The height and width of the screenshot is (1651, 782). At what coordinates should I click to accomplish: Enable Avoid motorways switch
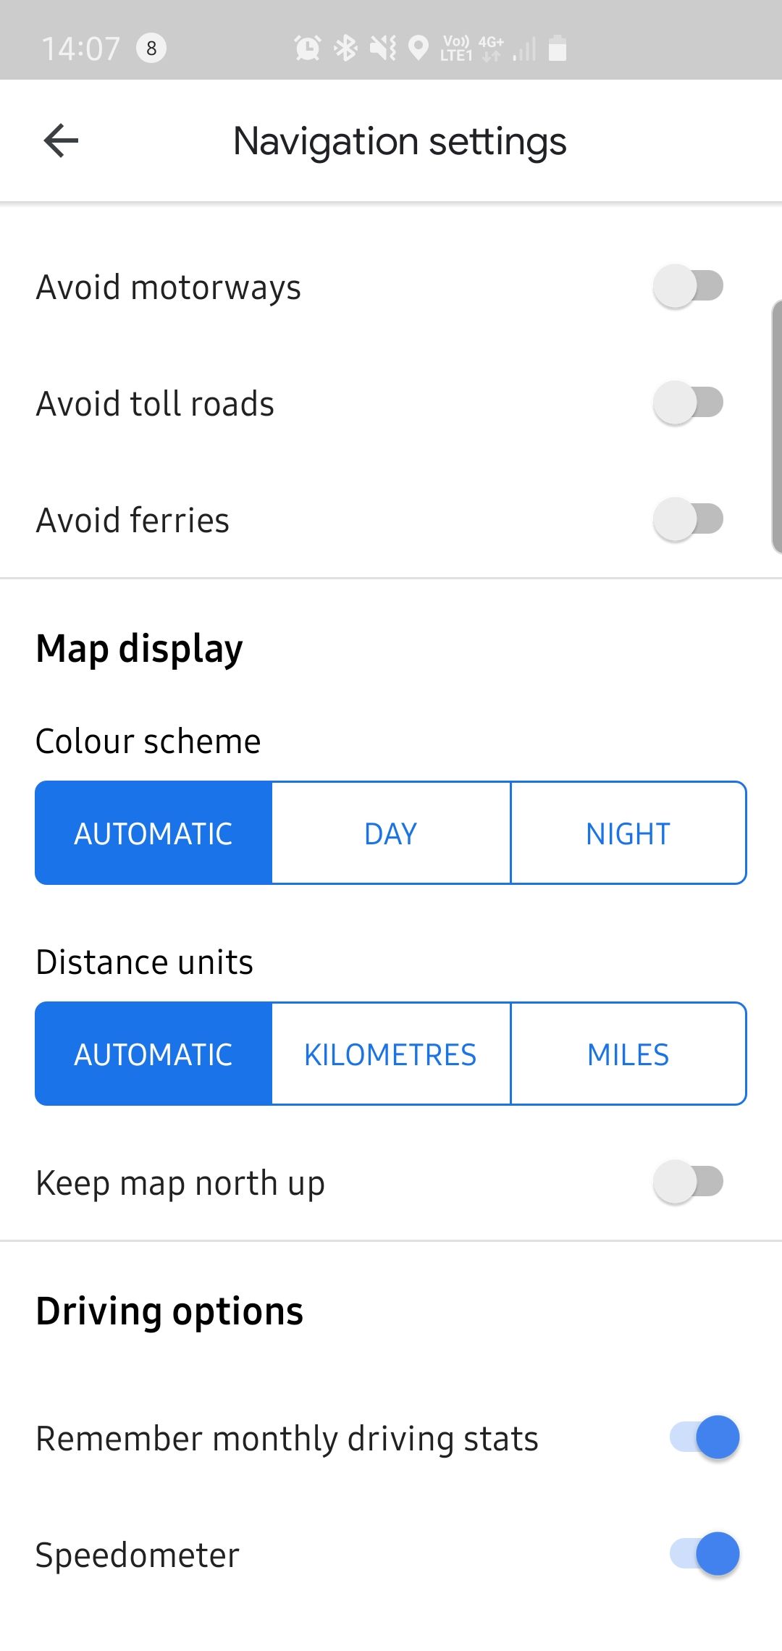[688, 286]
